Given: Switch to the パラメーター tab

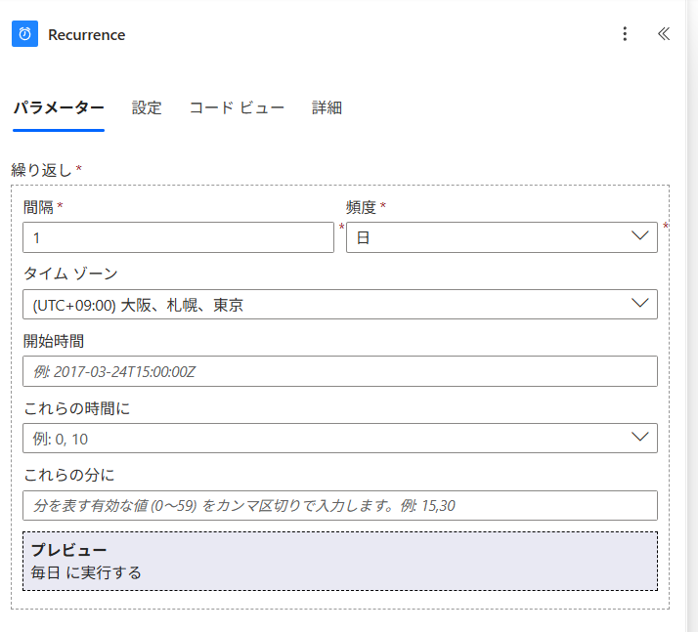Looking at the screenshot, I should click(x=58, y=108).
